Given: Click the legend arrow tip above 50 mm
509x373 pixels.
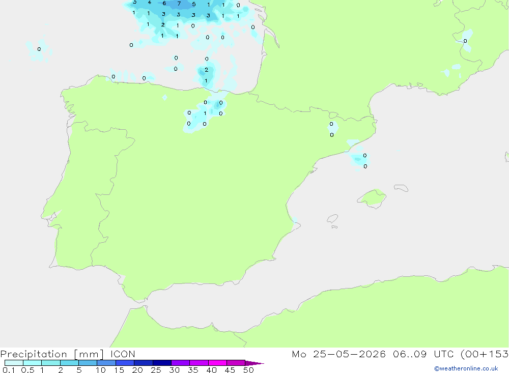Looking at the screenshot, I should click(x=254, y=363).
